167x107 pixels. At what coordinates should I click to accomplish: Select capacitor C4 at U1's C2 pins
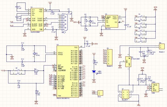point(17,17)
